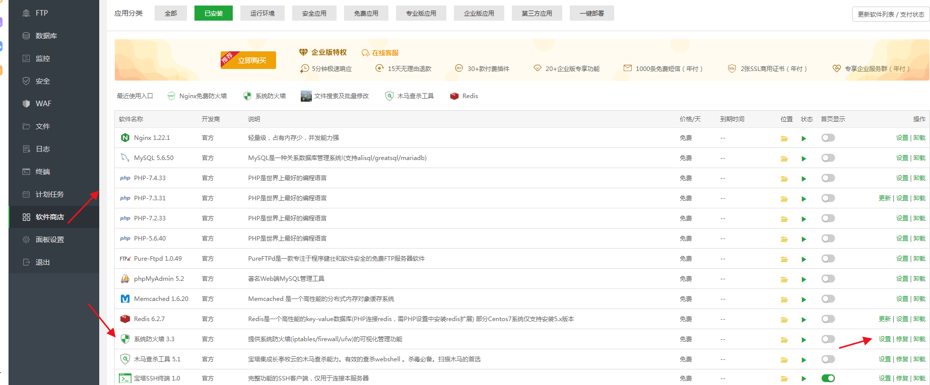Open folder location for Redis 6.2.7
930x385 pixels.
(x=784, y=320)
